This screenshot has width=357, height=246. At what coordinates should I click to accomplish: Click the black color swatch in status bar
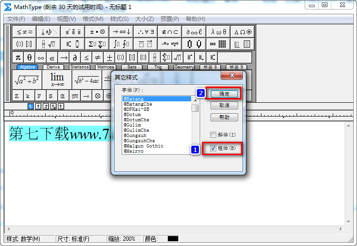point(173,239)
